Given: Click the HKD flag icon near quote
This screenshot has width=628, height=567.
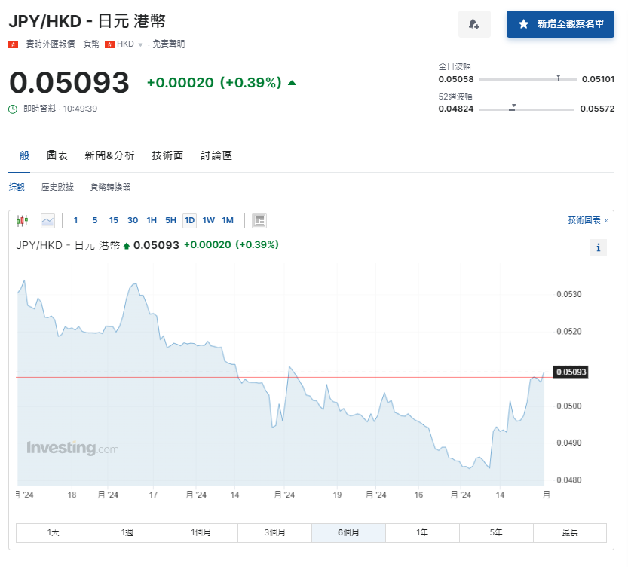Looking at the screenshot, I should pyautogui.click(x=110, y=44).
